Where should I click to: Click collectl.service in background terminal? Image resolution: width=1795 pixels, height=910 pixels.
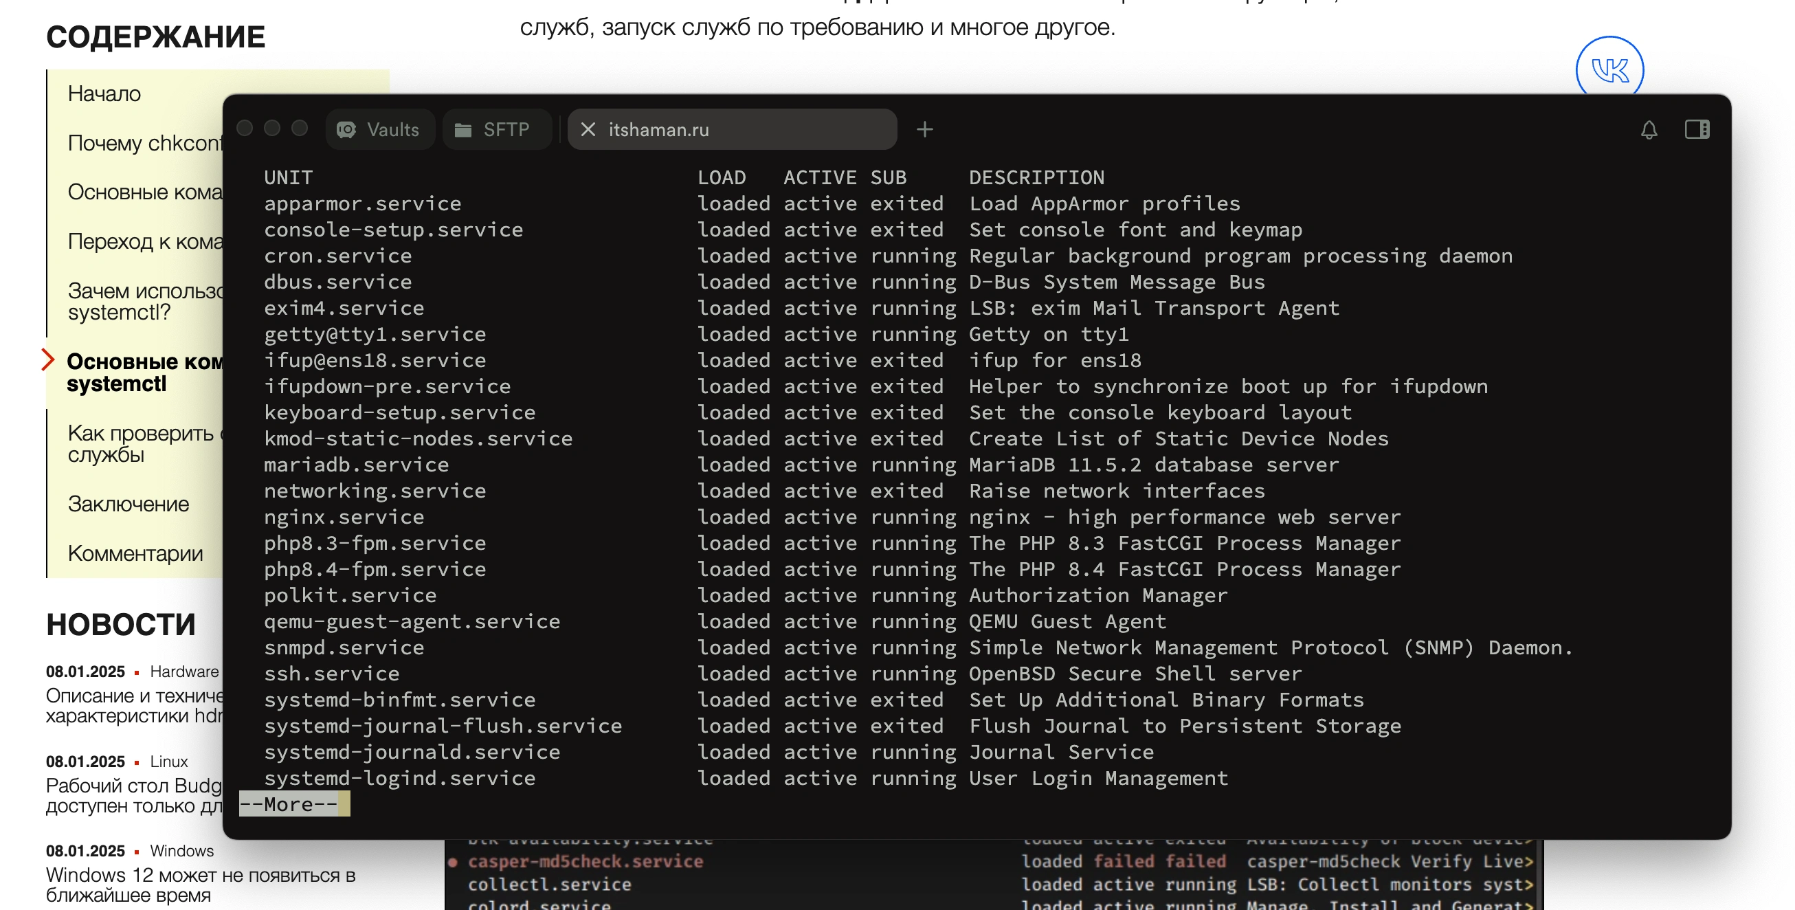549,884
